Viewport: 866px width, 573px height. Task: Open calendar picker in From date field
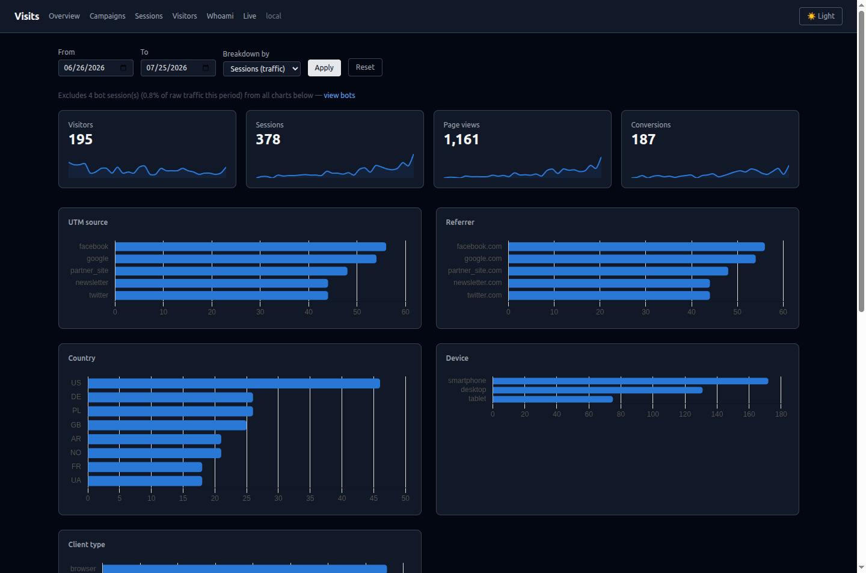123,68
